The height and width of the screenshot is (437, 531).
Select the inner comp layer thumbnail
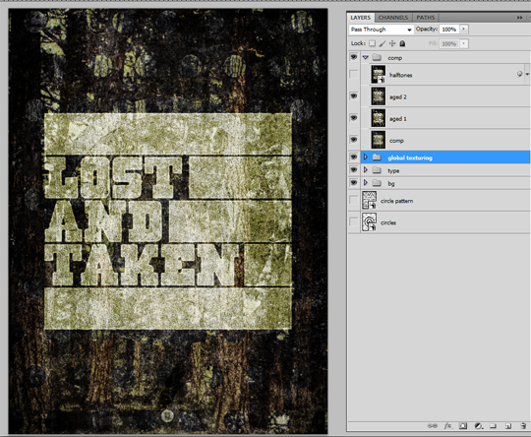(379, 140)
